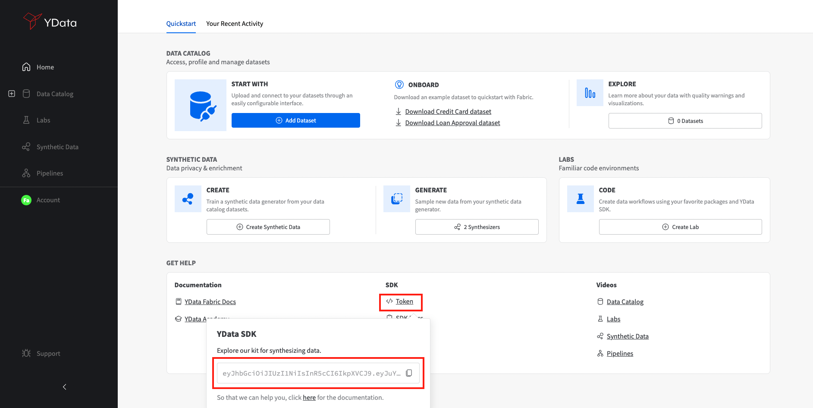Click Data Catalog video database icon

click(600, 301)
